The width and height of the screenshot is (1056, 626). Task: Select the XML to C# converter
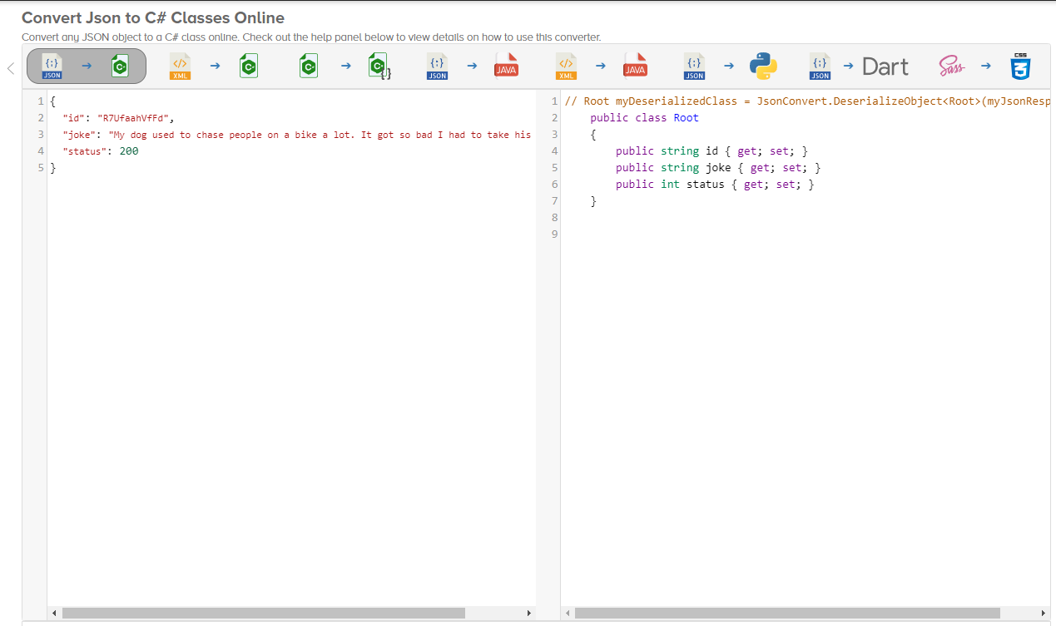pyautogui.click(x=213, y=66)
